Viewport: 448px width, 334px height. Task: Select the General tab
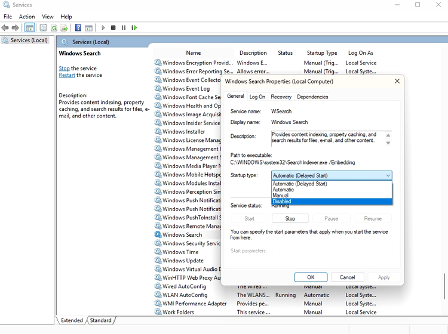pyautogui.click(x=235, y=96)
